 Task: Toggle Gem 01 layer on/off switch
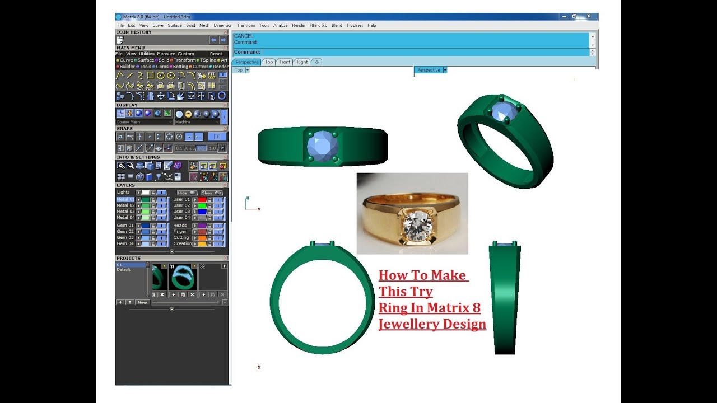(x=161, y=226)
